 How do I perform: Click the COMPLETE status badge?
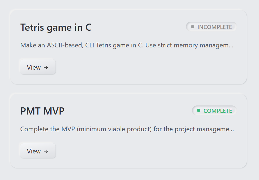click(214, 111)
